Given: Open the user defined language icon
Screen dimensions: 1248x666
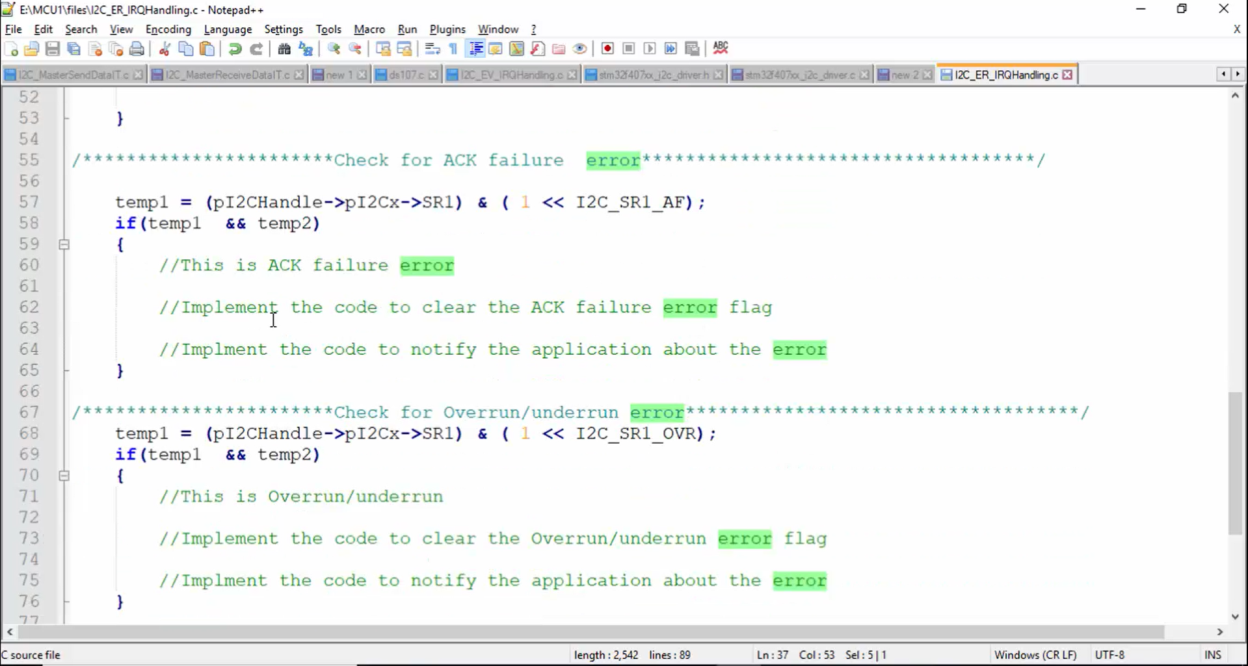Looking at the screenshot, I should click(x=496, y=49).
